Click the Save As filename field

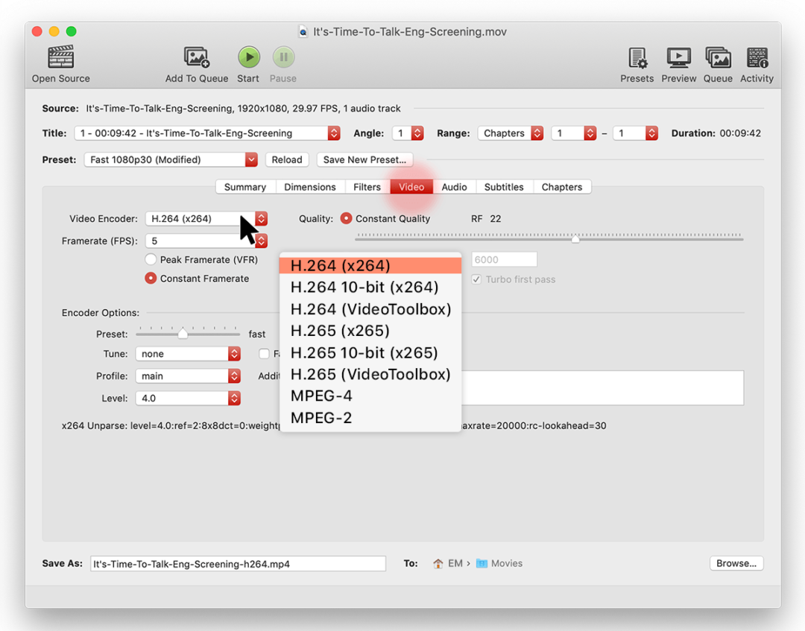[x=237, y=563]
